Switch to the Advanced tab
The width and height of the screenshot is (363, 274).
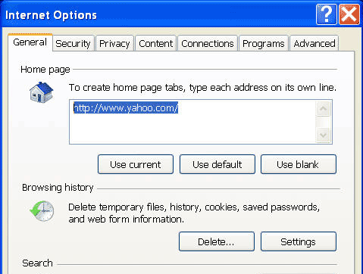pyautogui.click(x=314, y=43)
